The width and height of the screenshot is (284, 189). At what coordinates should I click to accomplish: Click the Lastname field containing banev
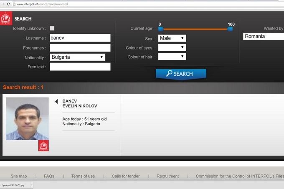click(x=80, y=38)
